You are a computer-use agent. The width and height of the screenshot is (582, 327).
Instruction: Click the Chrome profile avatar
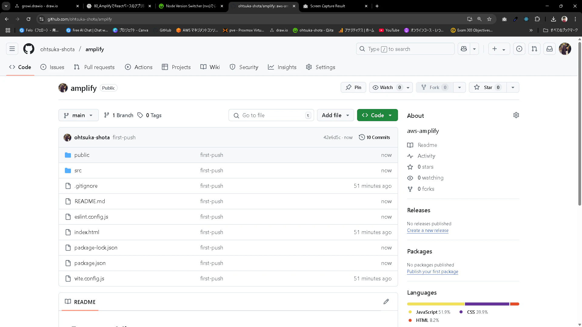click(564, 19)
